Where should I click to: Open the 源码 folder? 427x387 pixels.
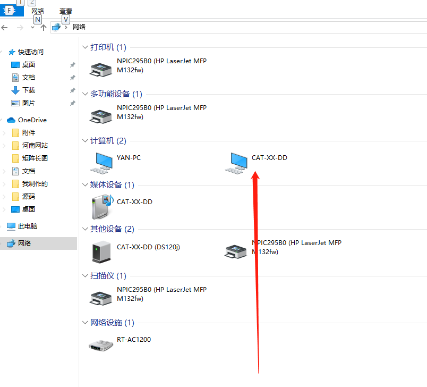28,197
